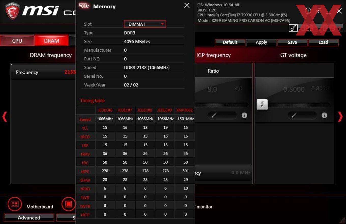The height and width of the screenshot is (224, 346).
Task: Click the 4096 MBytes size value
Action: click(137, 41)
